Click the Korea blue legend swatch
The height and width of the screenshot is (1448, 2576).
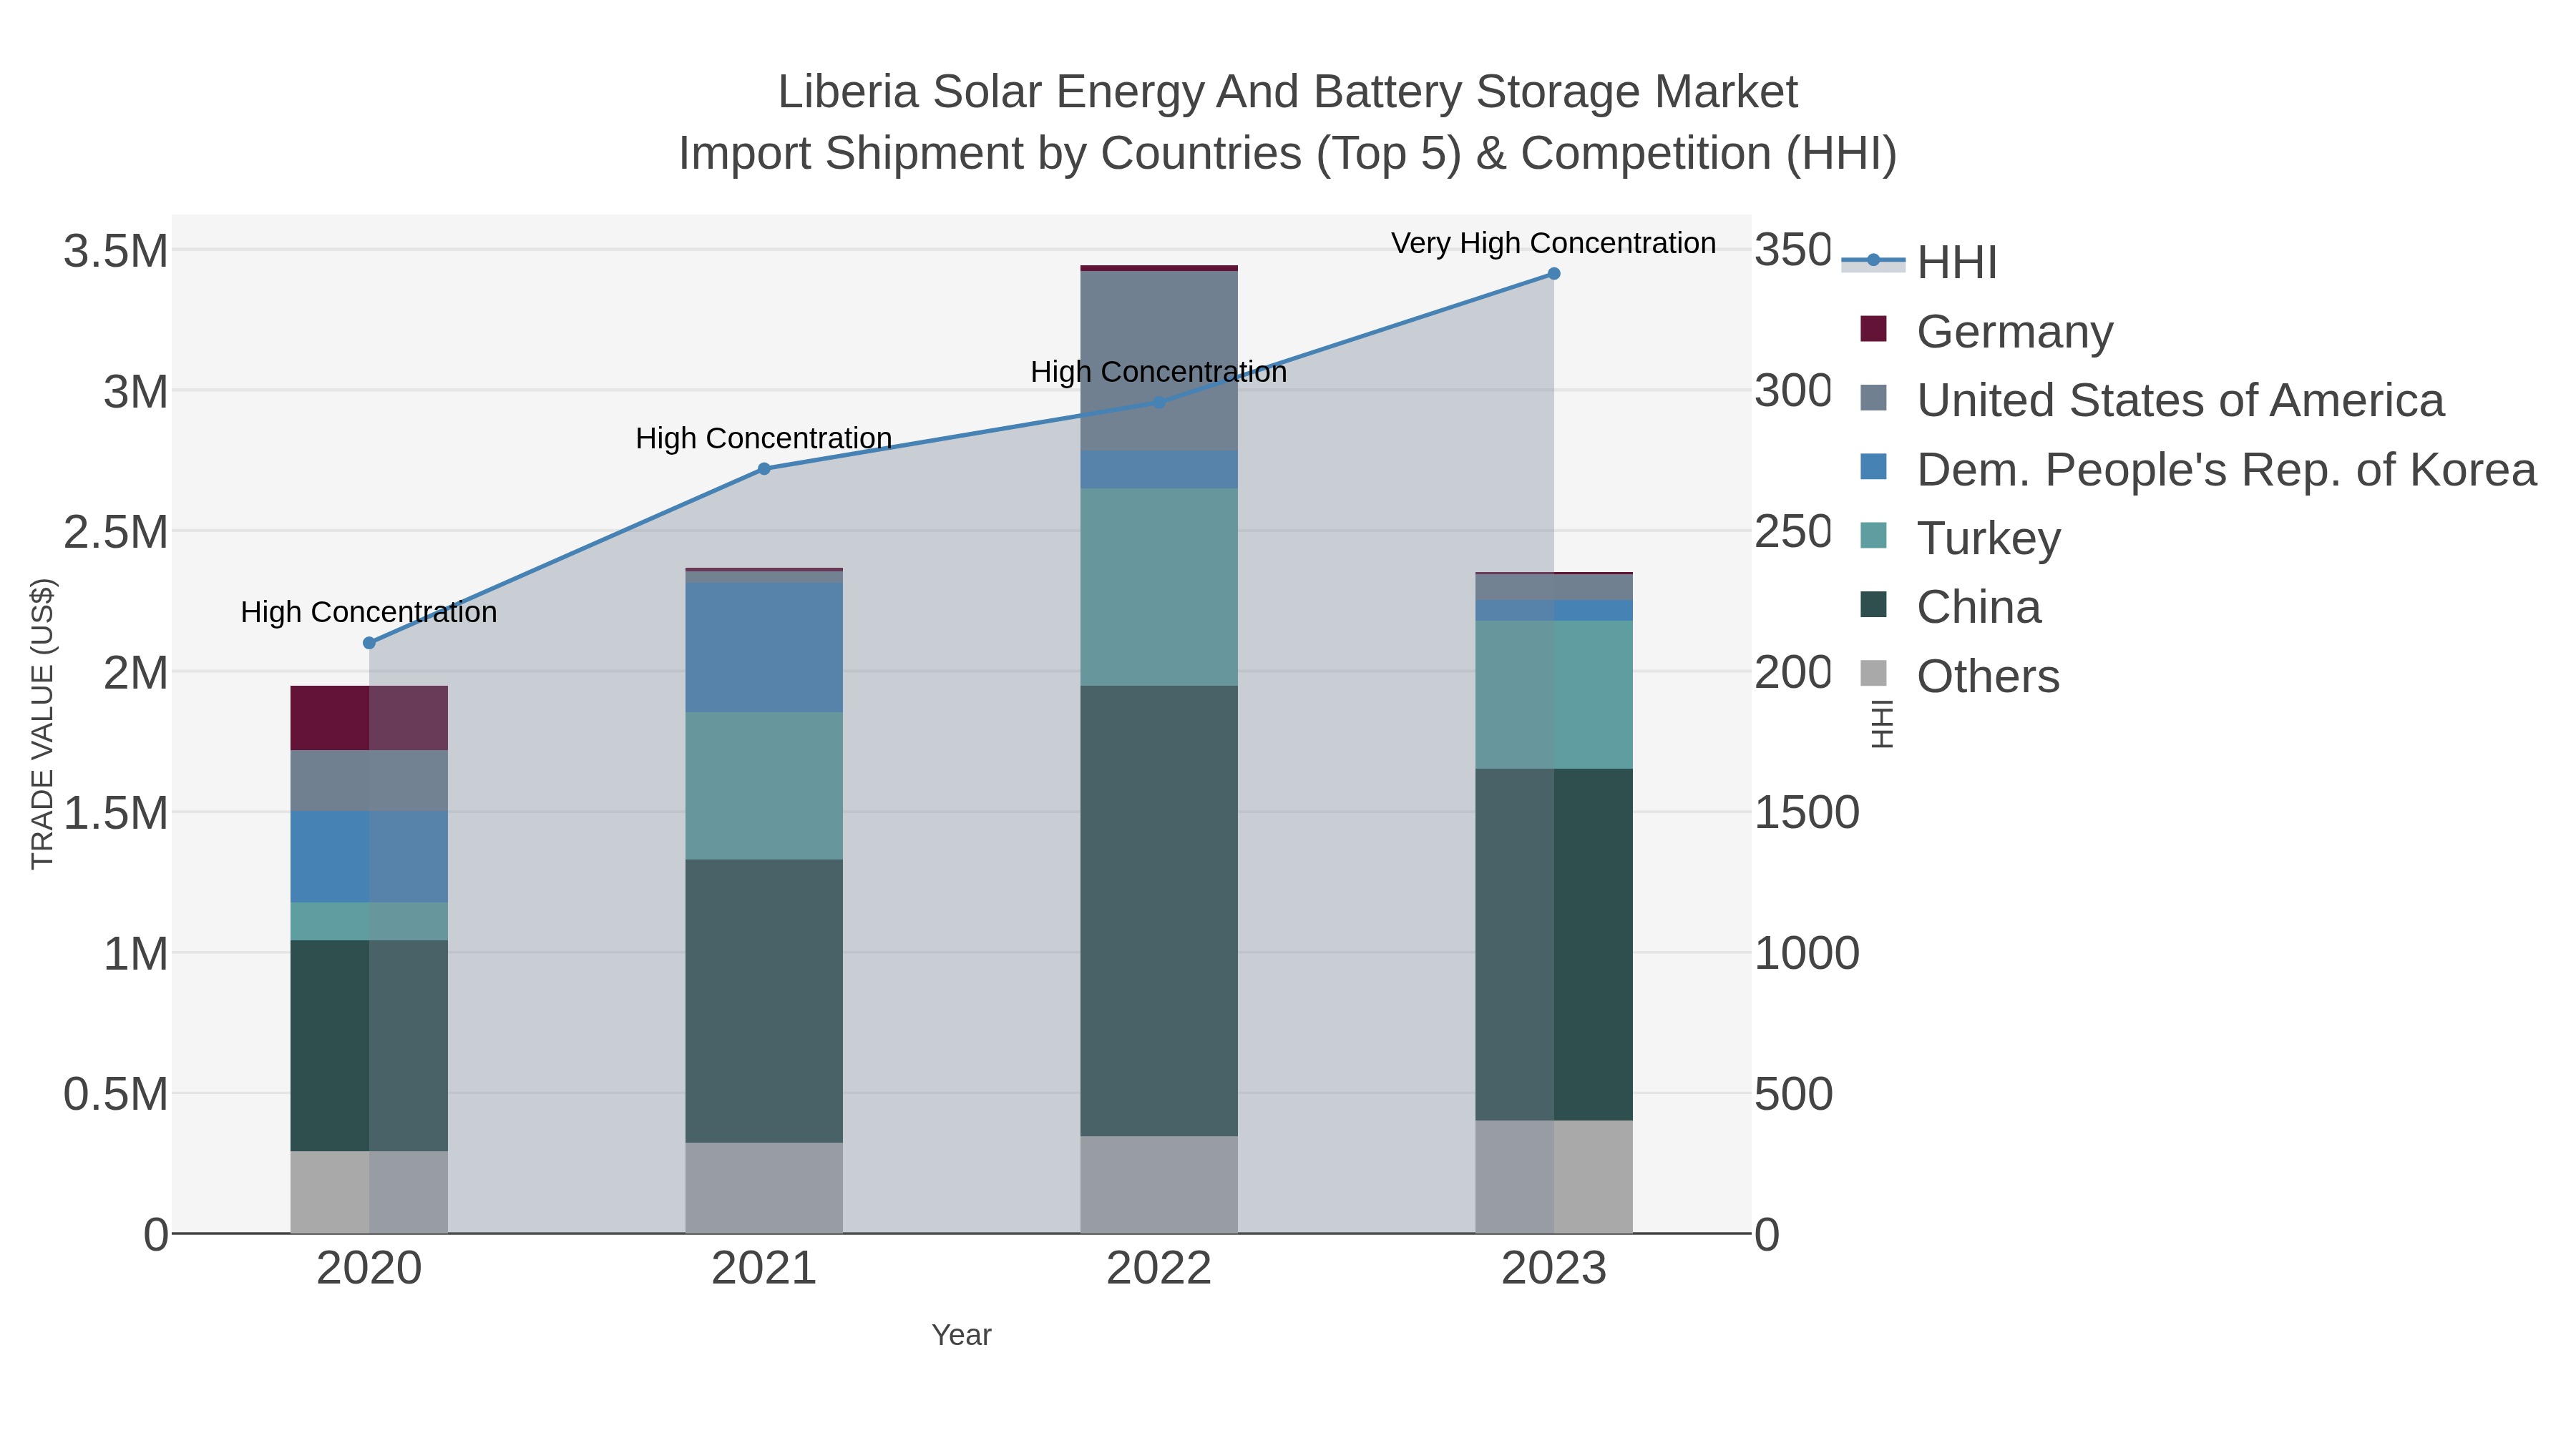tap(1873, 467)
